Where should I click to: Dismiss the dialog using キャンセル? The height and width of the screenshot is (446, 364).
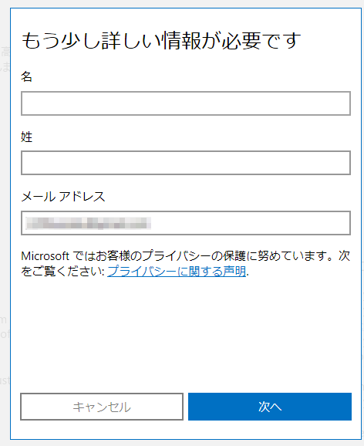[x=102, y=407]
